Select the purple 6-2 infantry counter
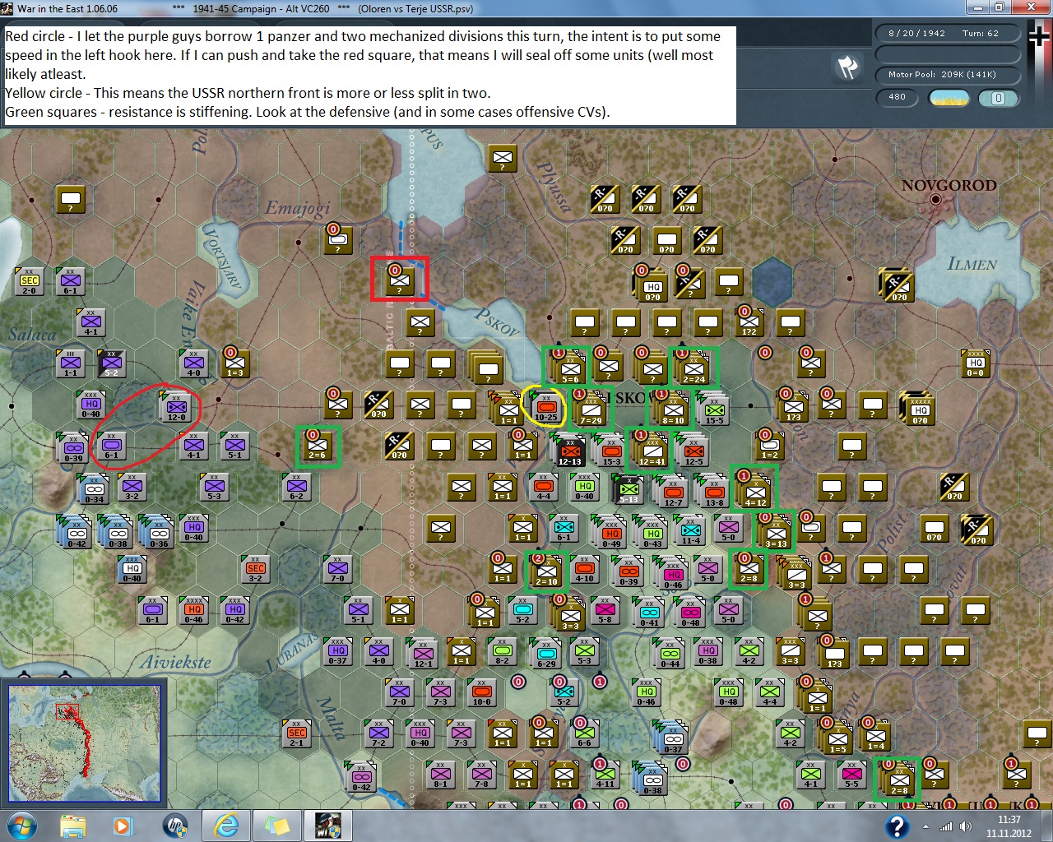This screenshot has width=1053, height=842. coord(296,488)
